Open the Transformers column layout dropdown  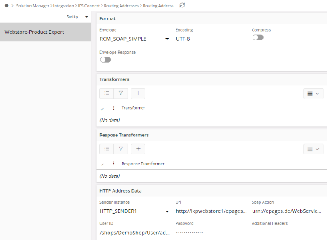313,93
